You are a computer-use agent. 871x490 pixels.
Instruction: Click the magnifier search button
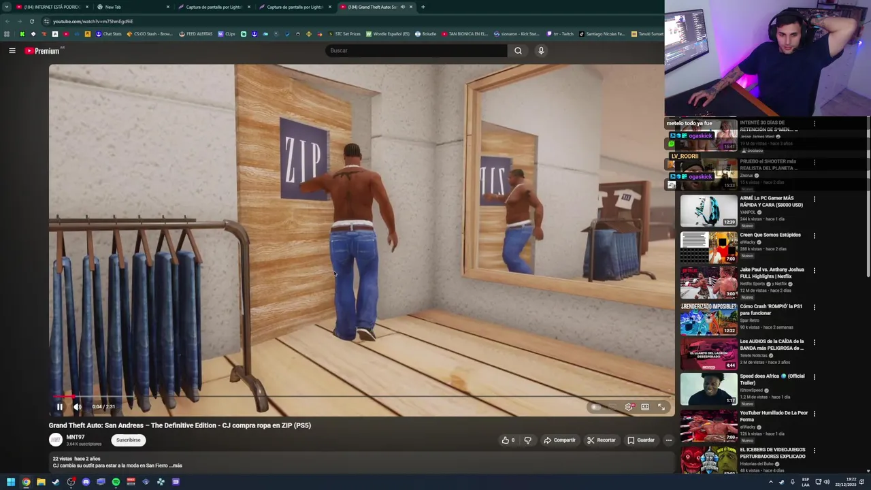click(x=518, y=50)
